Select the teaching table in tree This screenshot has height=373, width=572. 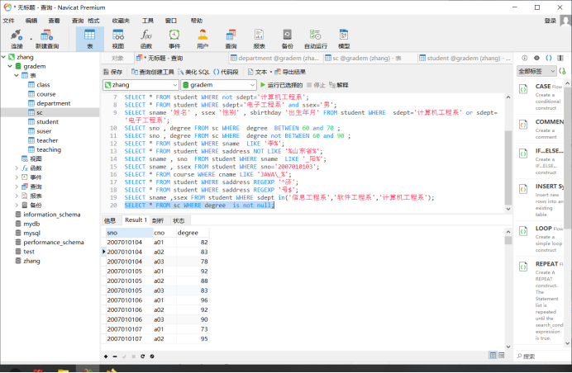coord(49,149)
